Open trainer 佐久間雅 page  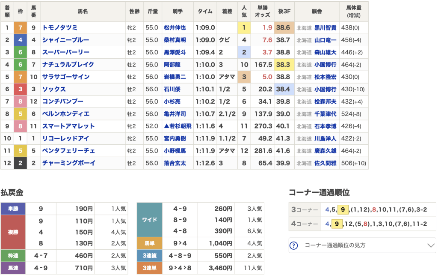(x=326, y=163)
